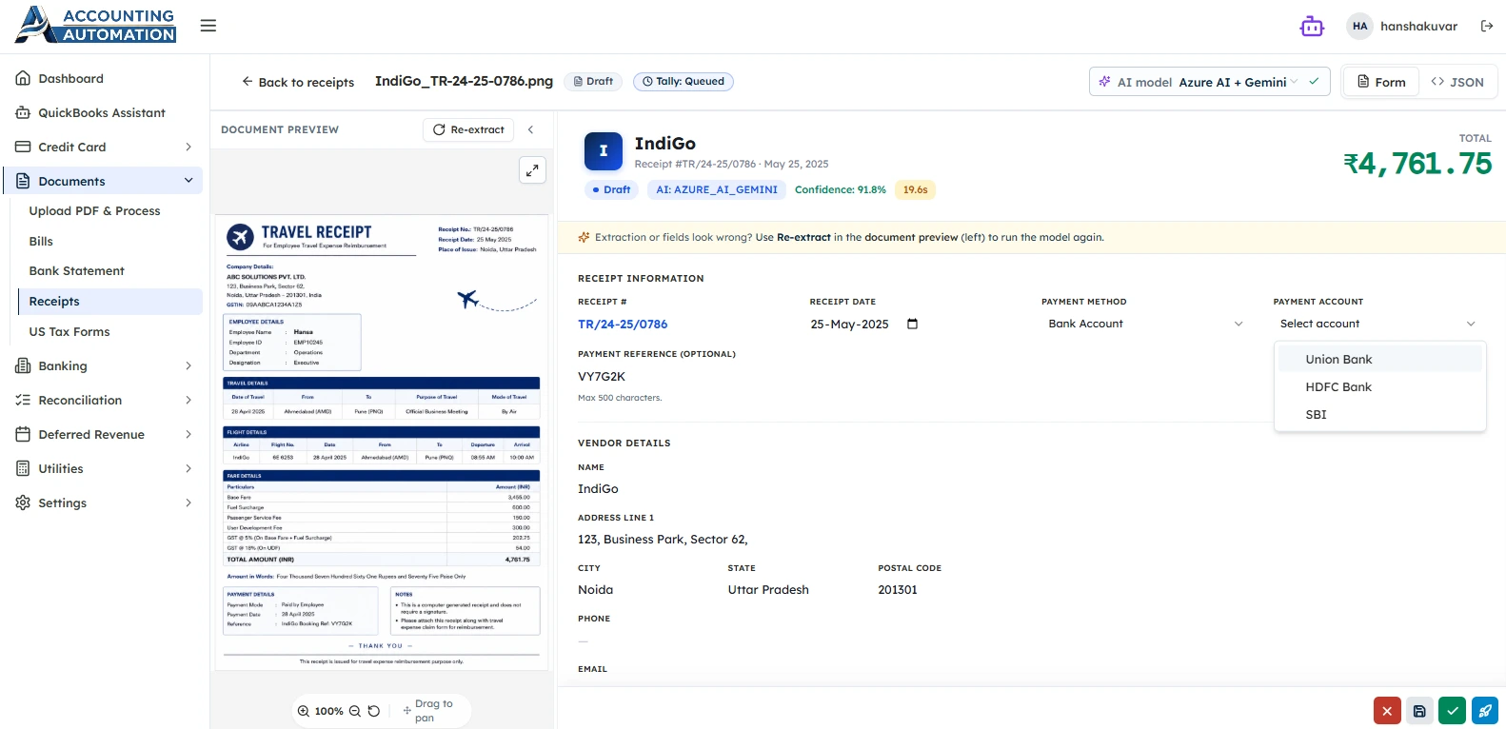Open the Payment Account dropdown
Screen dimensions: 1506x729
tap(1377, 324)
